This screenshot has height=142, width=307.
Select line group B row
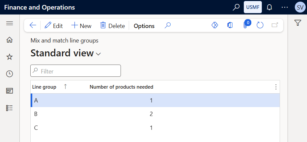155,114
